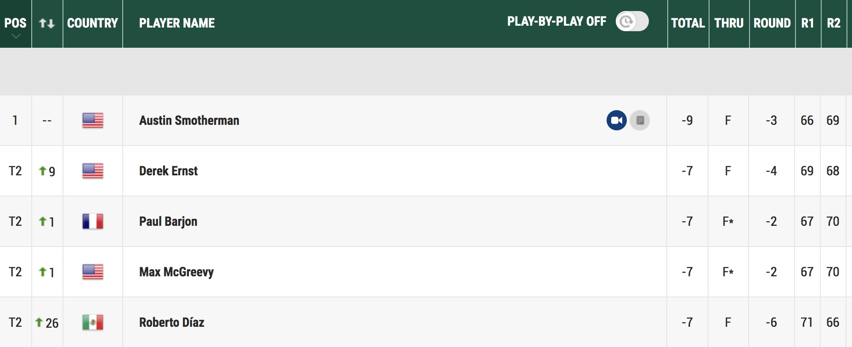Click the United States flag for Max McGreevy

93,272
